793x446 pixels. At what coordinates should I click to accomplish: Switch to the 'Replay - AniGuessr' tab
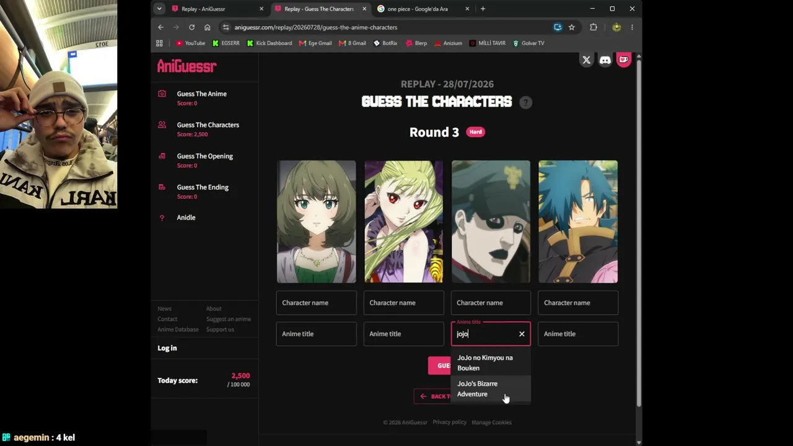218,9
